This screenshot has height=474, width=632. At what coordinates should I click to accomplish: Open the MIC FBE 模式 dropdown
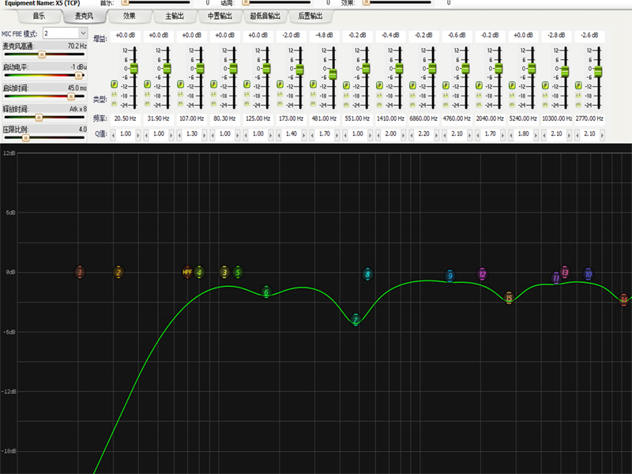tap(83, 33)
